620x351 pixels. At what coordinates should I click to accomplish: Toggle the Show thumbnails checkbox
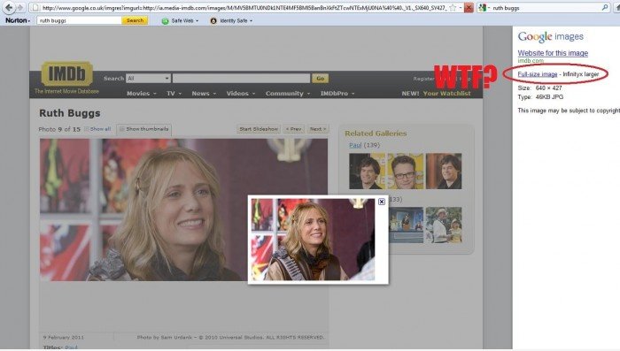point(122,129)
